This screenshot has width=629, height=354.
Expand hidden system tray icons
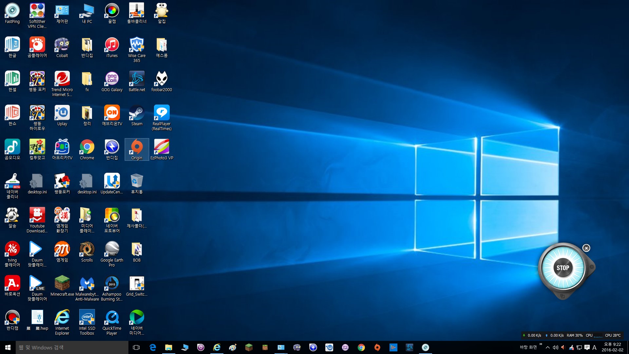tap(548, 347)
